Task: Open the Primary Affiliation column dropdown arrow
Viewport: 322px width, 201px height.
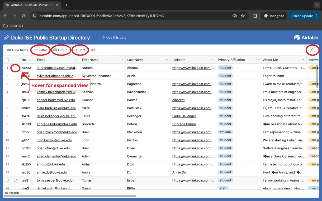Action: [258, 60]
